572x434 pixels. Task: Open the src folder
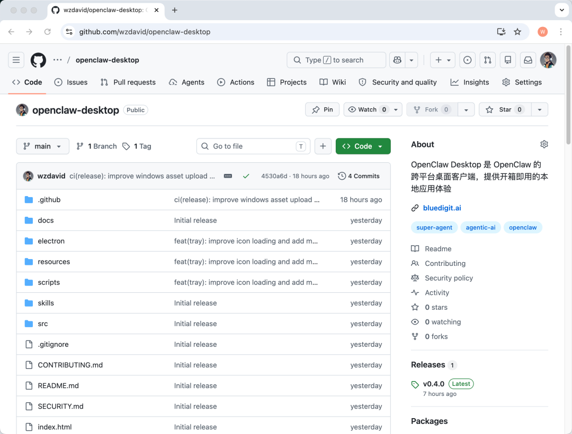click(43, 324)
